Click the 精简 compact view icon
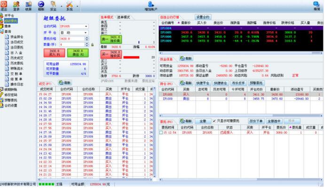Viewport: 325px width, 189px height. tap(317, 5)
